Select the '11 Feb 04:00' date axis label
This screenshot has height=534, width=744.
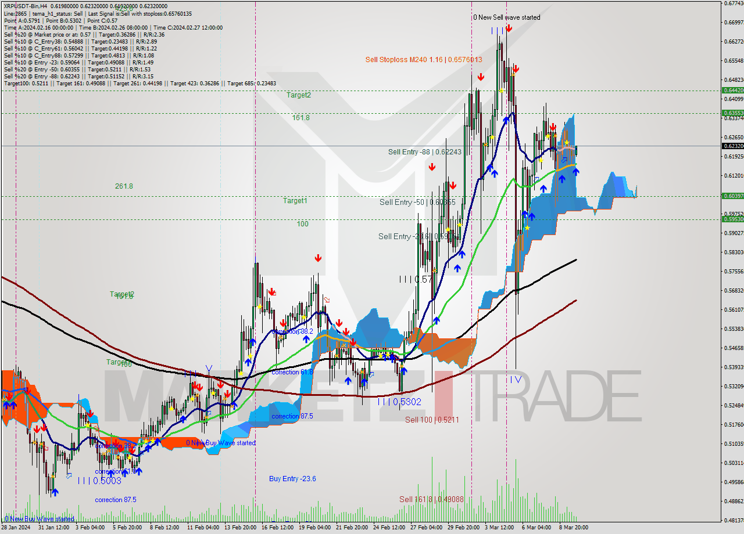tap(203, 528)
